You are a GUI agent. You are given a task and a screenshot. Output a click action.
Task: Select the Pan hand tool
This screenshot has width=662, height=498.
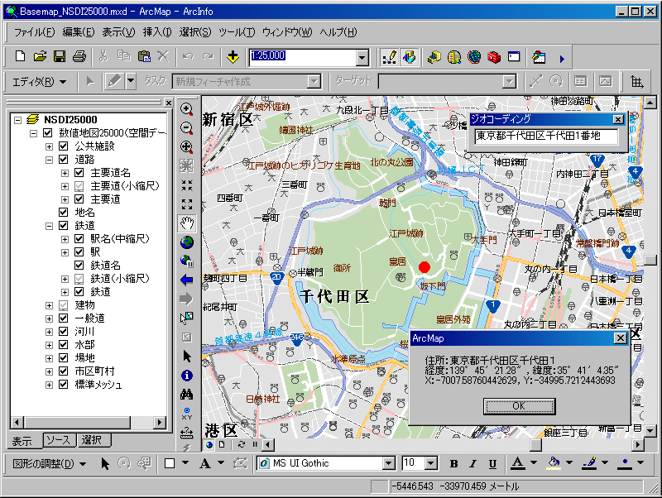tap(187, 223)
